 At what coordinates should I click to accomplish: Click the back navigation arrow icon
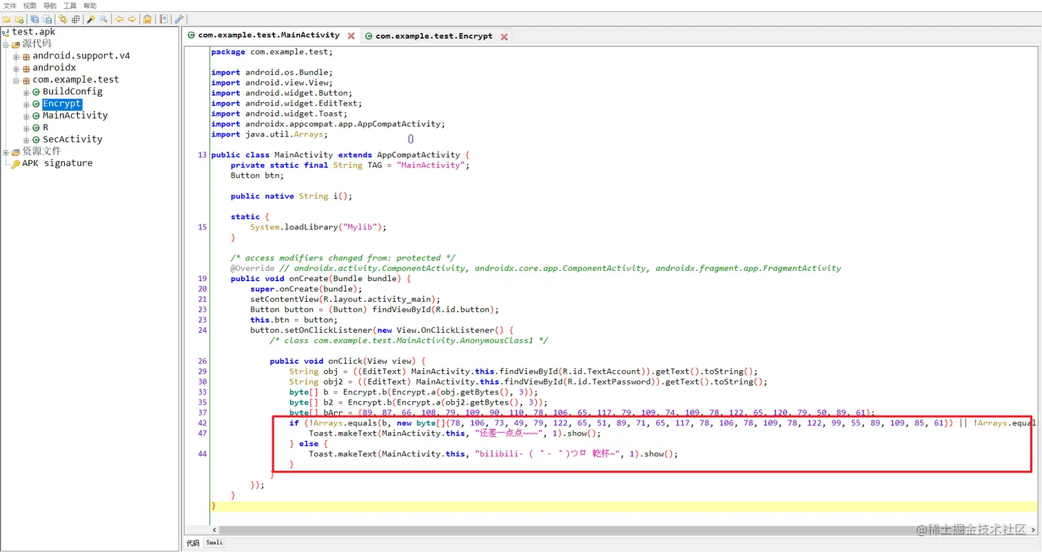[119, 19]
